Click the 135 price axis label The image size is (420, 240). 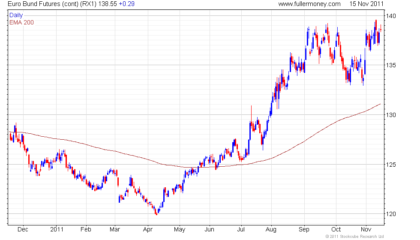pyautogui.click(x=391, y=65)
